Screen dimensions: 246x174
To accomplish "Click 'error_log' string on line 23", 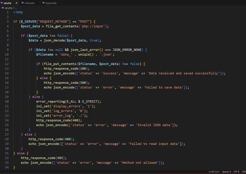I will pyautogui.click(x=62, y=116).
